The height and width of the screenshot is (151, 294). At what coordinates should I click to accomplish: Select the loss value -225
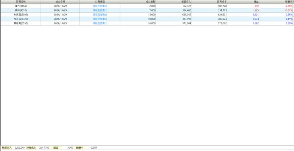pyautogui.click(x=256, y=10)
